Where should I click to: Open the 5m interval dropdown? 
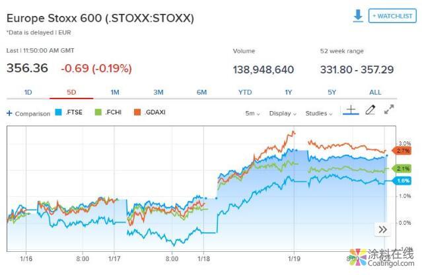(252, 113)
